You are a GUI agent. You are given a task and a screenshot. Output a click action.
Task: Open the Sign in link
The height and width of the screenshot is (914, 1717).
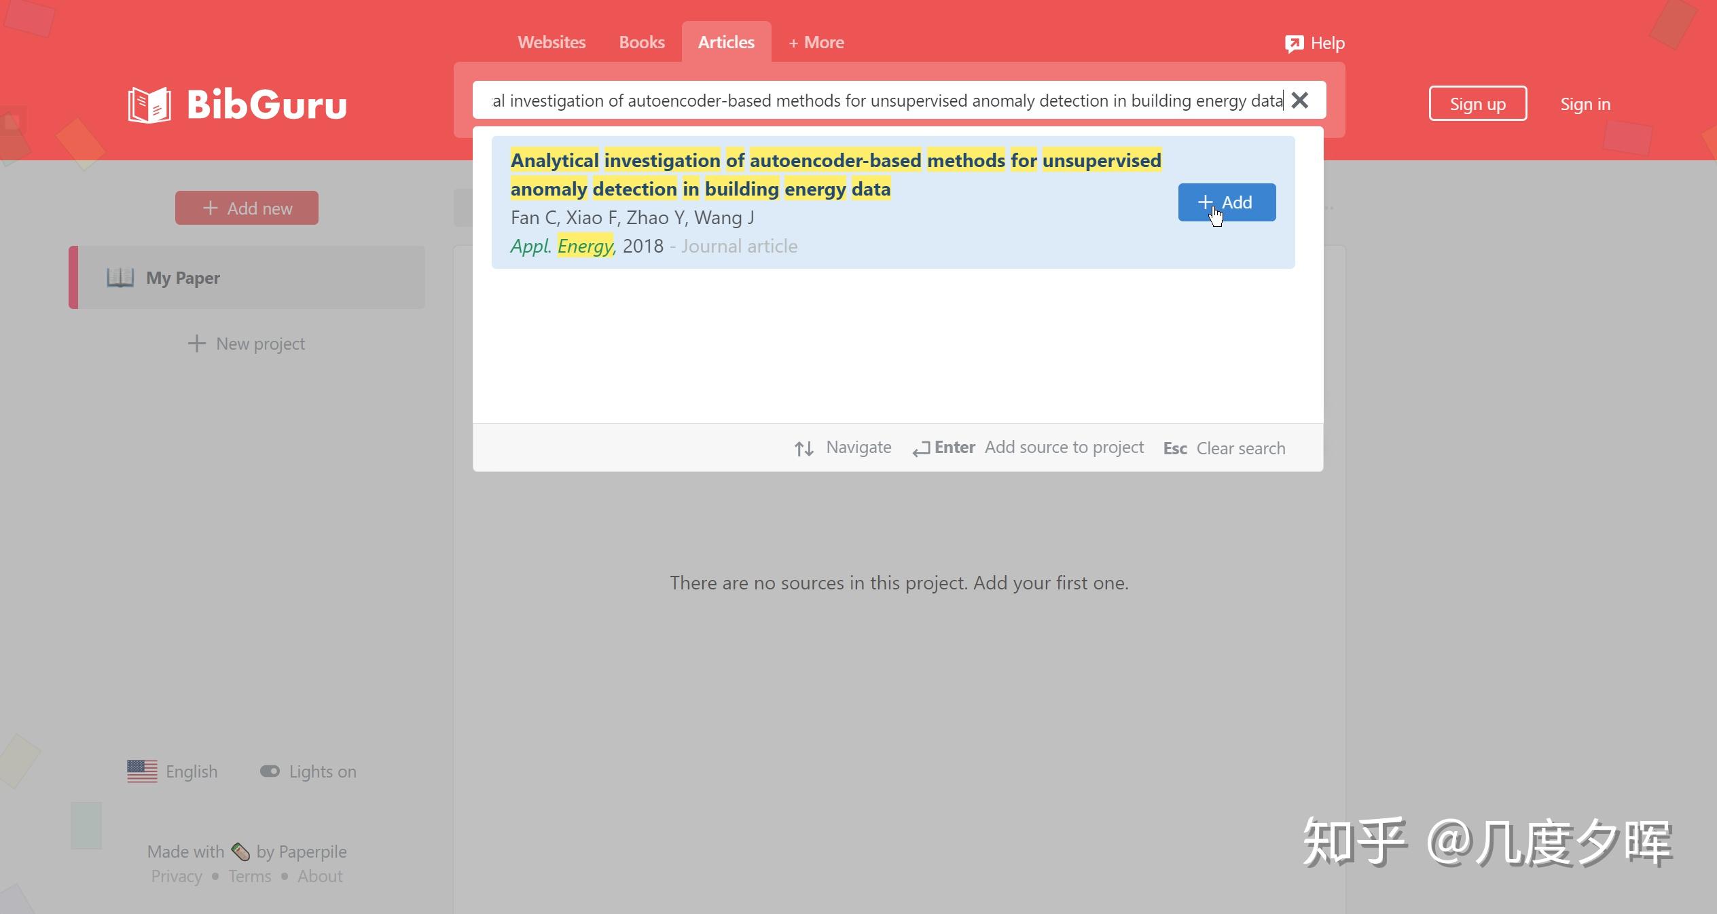[1585, 104]
